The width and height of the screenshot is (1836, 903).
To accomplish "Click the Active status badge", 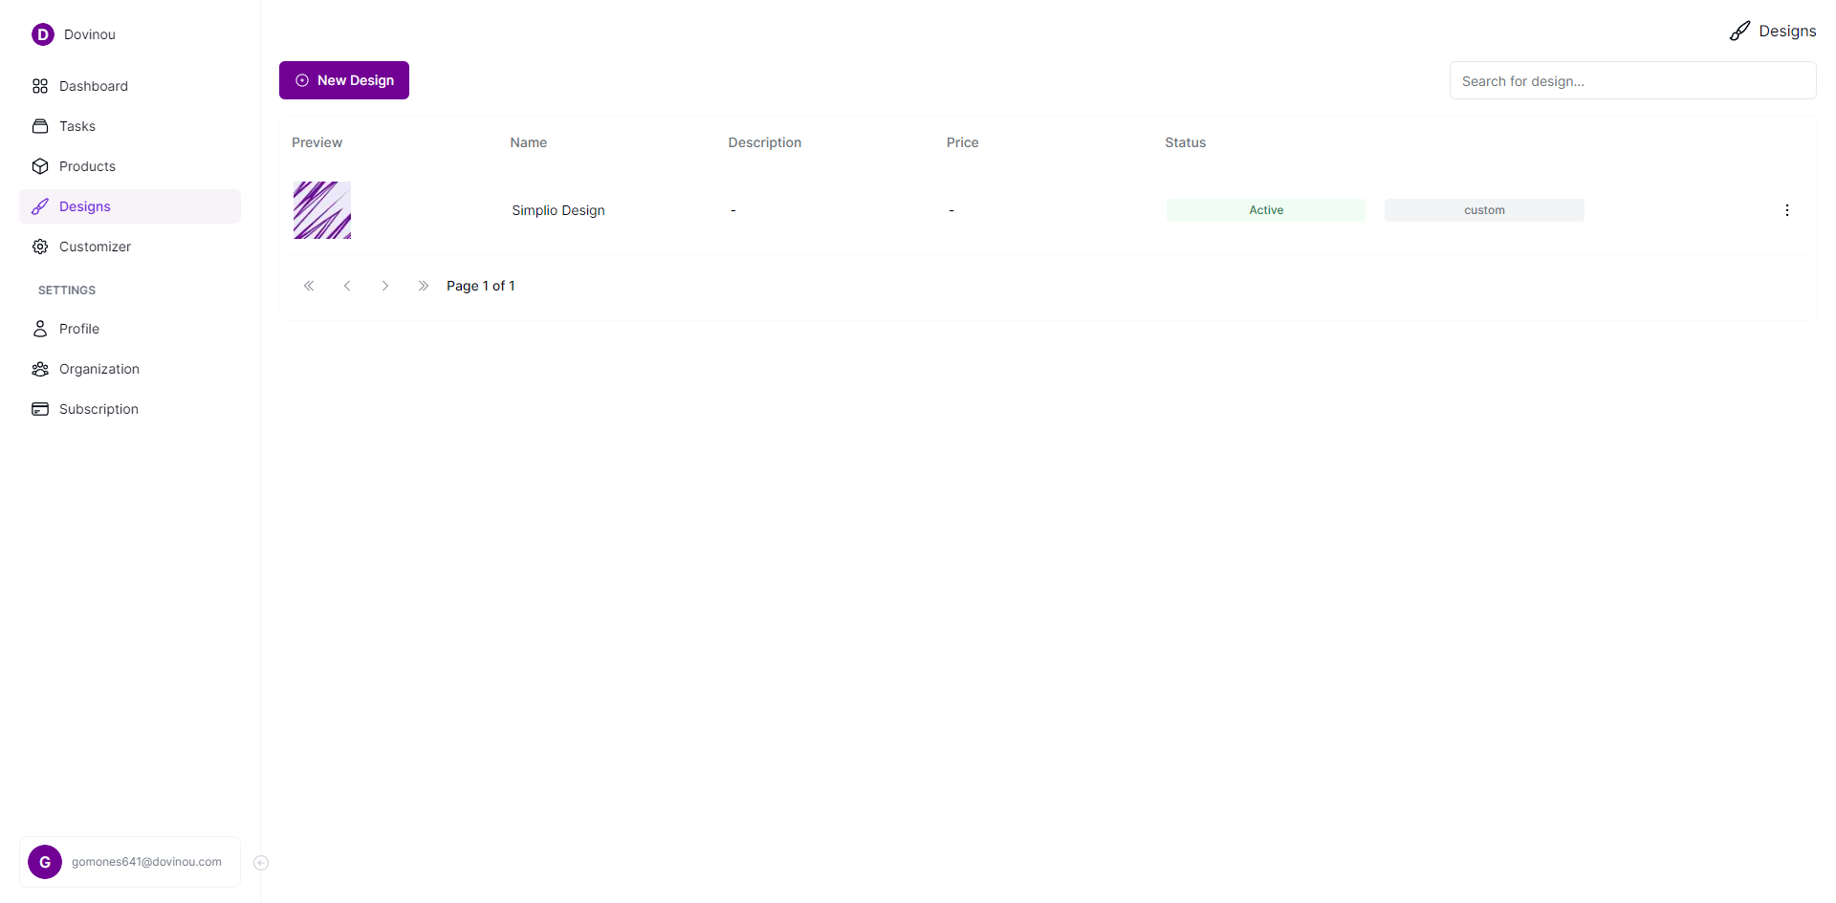I will pos(1266,210).
